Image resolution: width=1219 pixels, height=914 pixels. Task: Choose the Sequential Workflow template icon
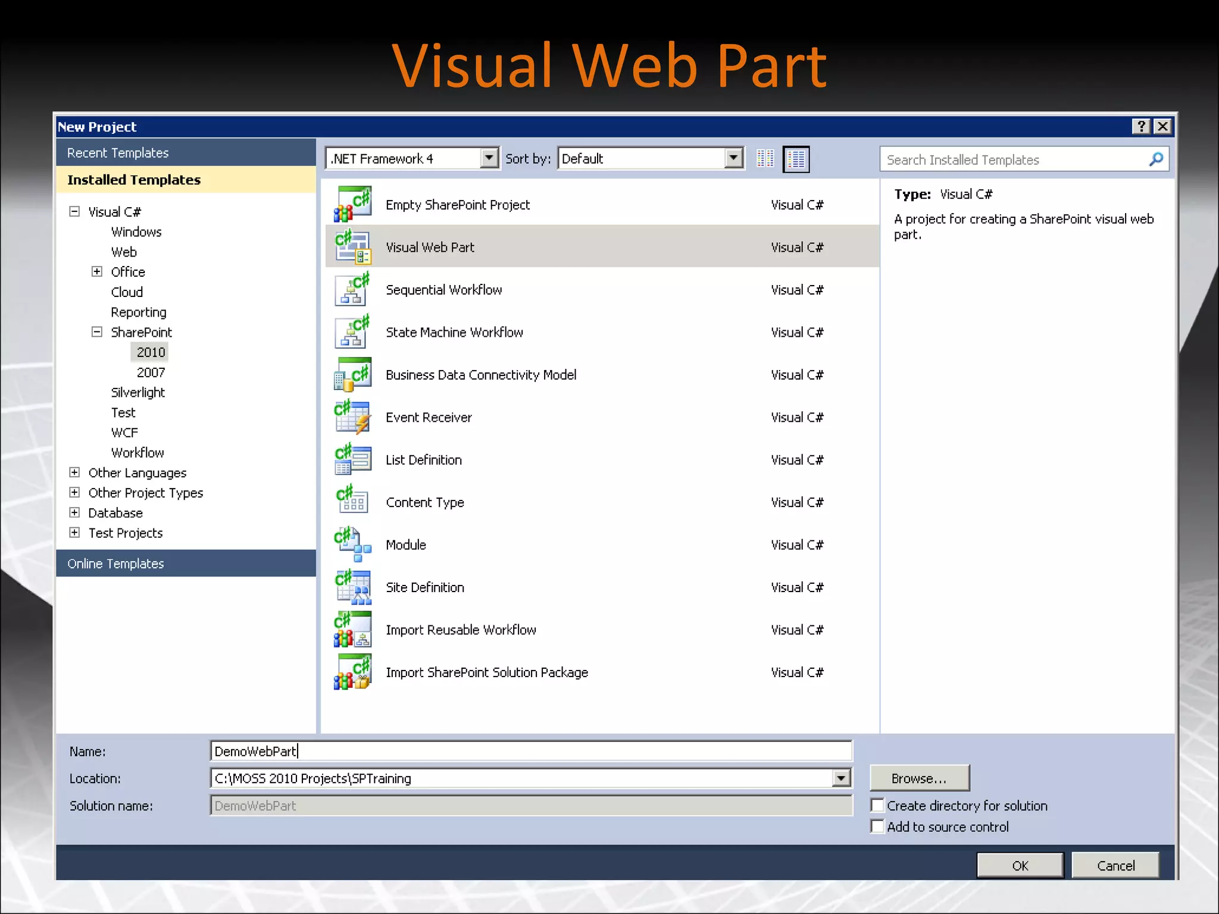pos(352,289)
